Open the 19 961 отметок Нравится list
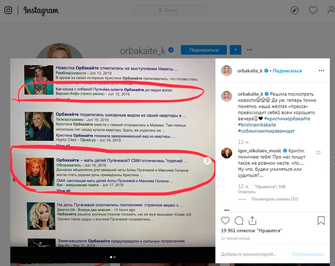Viewport: 335px width, 266px height. 251,231
